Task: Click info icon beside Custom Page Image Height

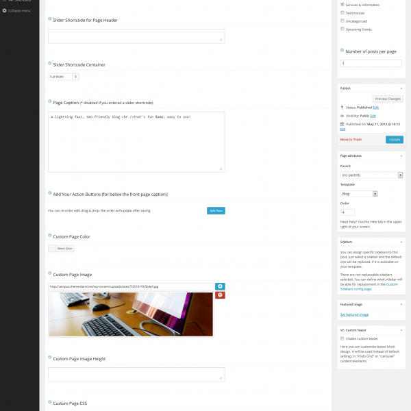Action: point(50,358)
